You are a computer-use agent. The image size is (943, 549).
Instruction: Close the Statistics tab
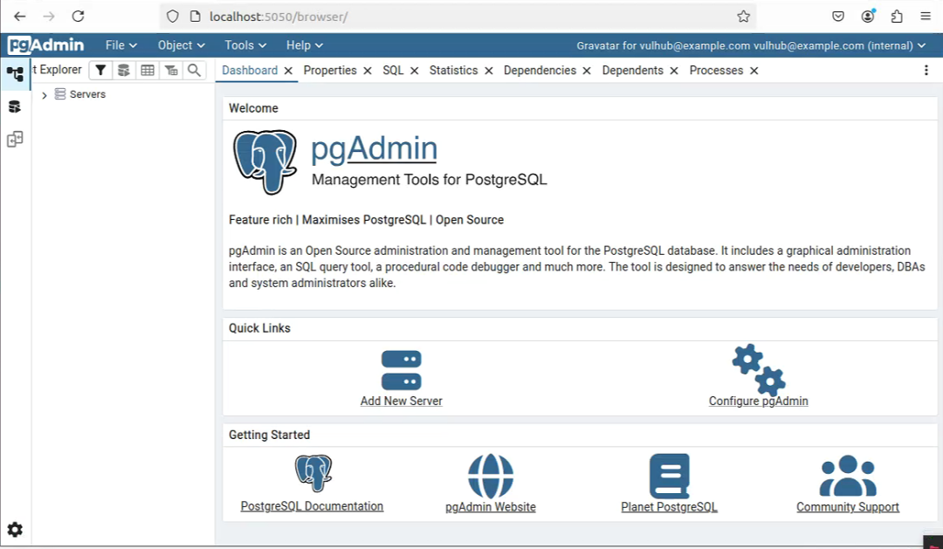(489, 71)
